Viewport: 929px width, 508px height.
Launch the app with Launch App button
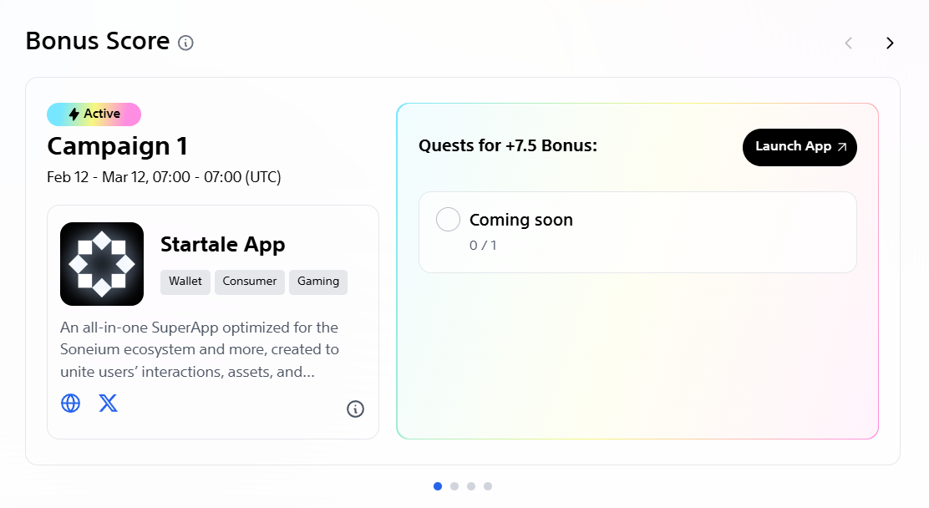800,147
